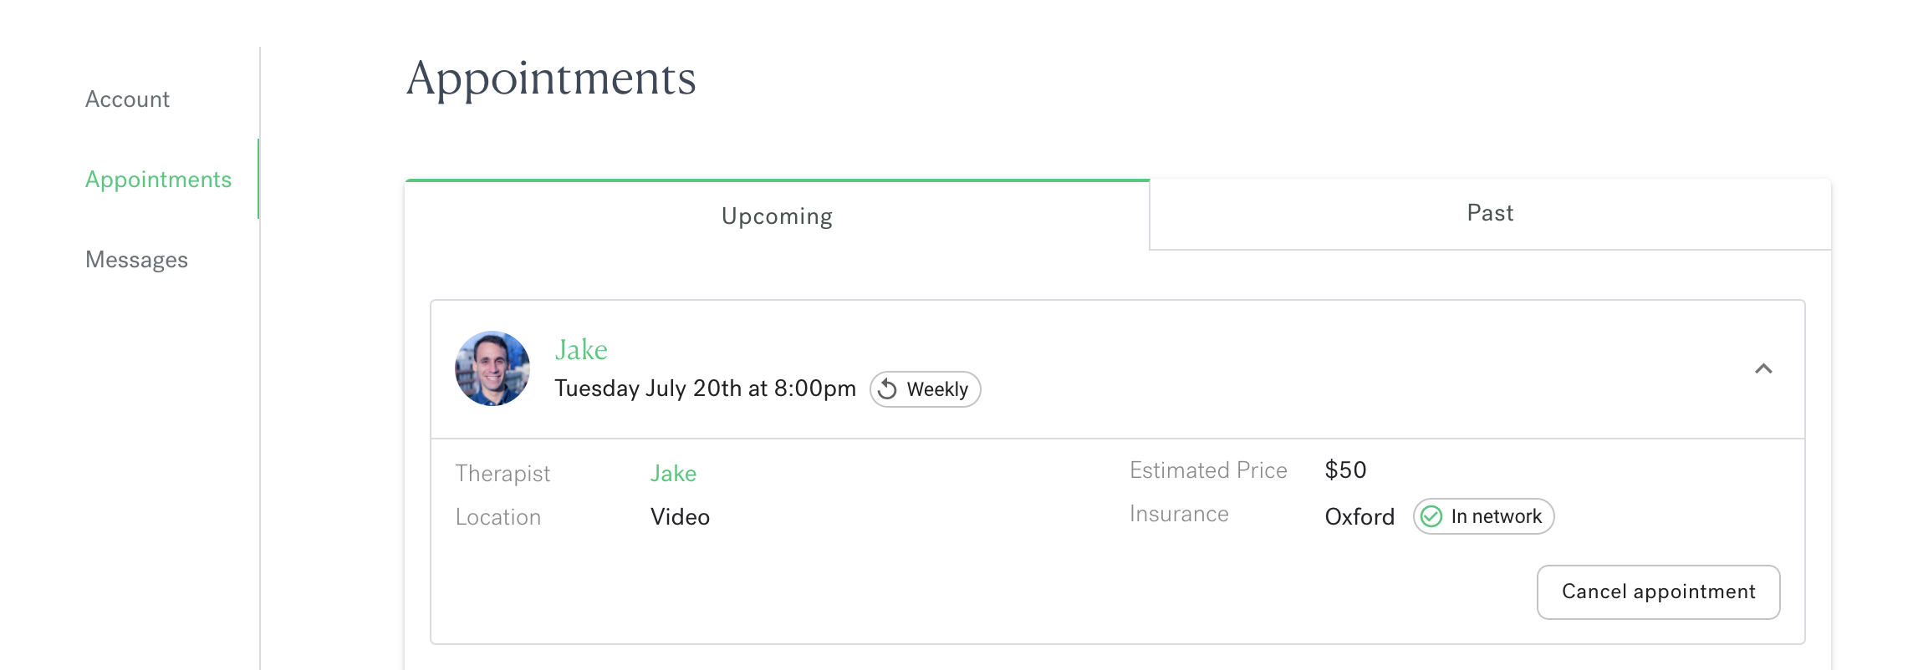The width and height of the screenshot is (1913, 670).
Task: Click the Appointments page heading
Action: 551,79
